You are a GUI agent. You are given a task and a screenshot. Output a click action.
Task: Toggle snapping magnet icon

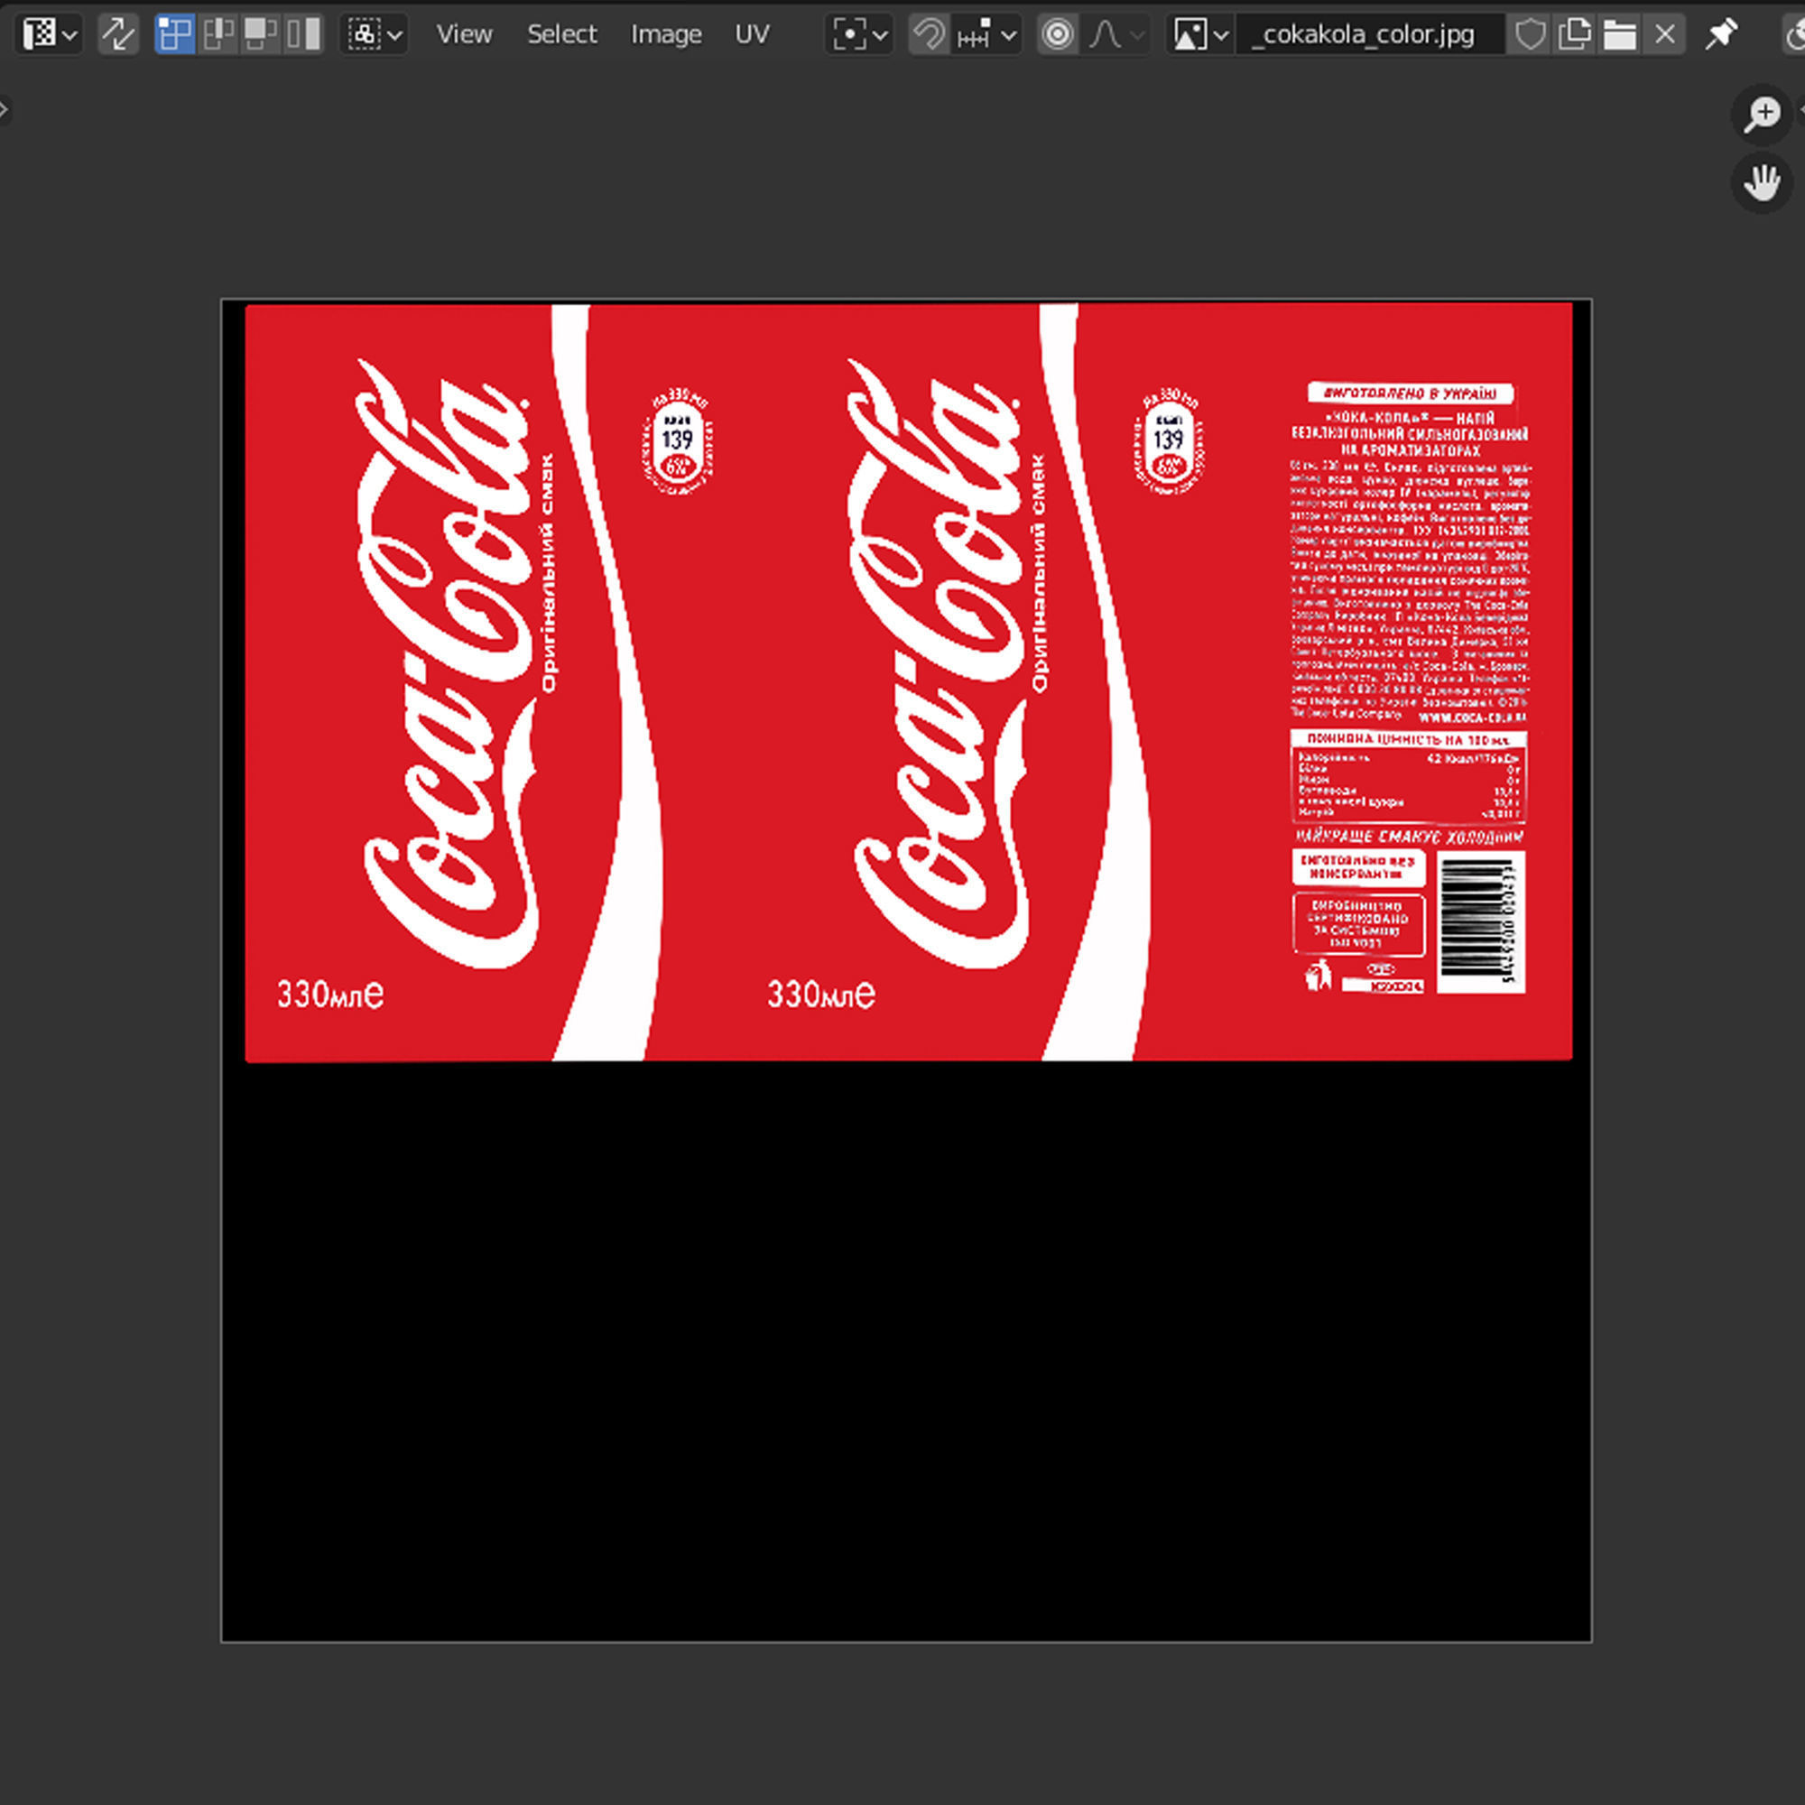pyautogui.click(x=930, y=34)
